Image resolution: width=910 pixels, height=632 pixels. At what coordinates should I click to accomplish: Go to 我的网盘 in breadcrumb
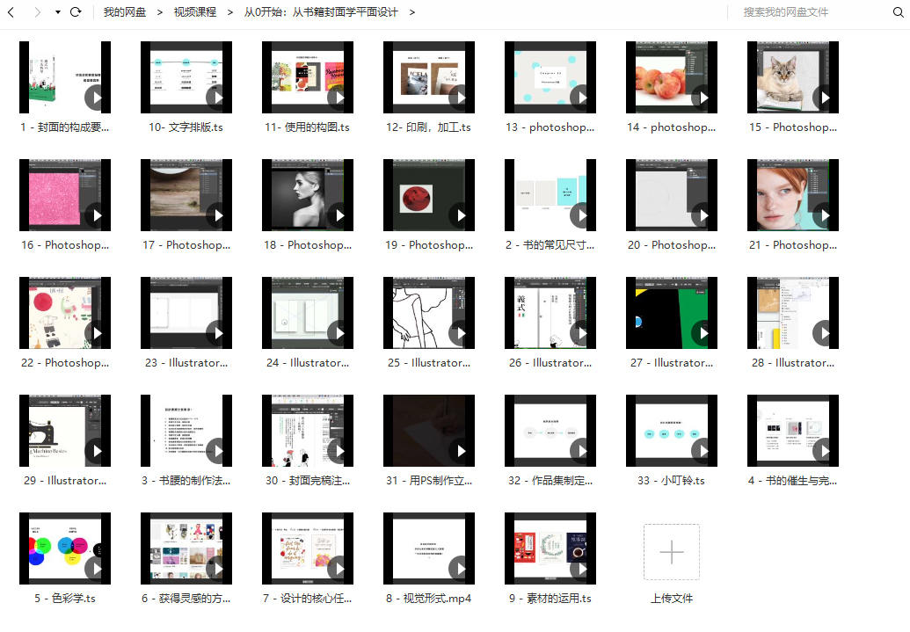click(x=125, y=12)
